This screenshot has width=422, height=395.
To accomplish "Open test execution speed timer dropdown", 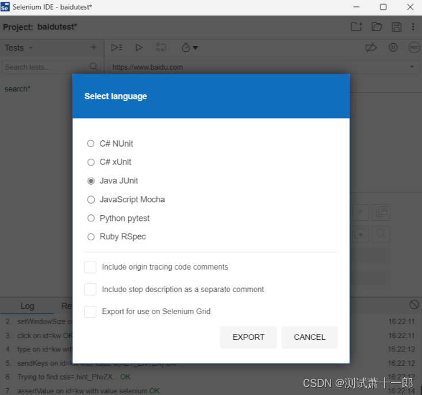I will pyautogui.click(x=190, y=48).
